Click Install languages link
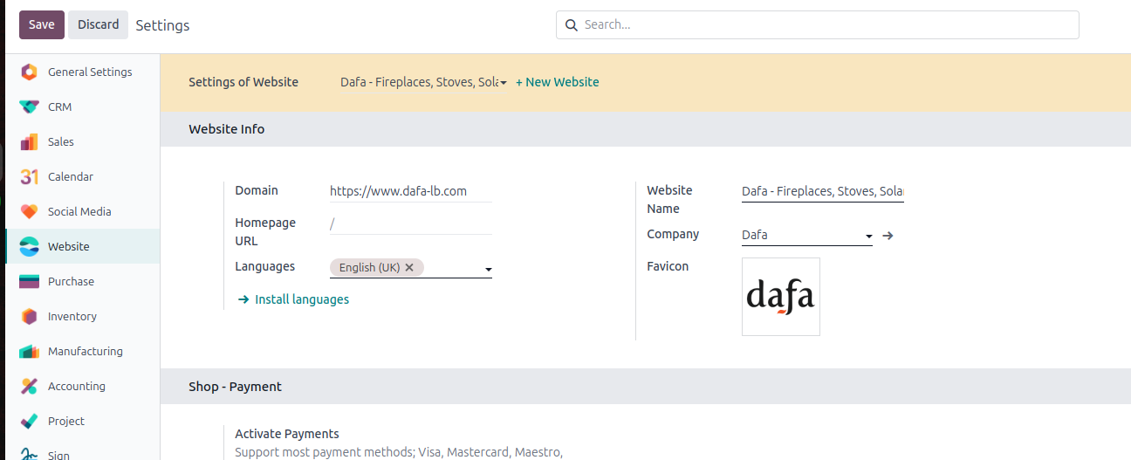This screenshot has width=1131, height=460. coord(302,299)
